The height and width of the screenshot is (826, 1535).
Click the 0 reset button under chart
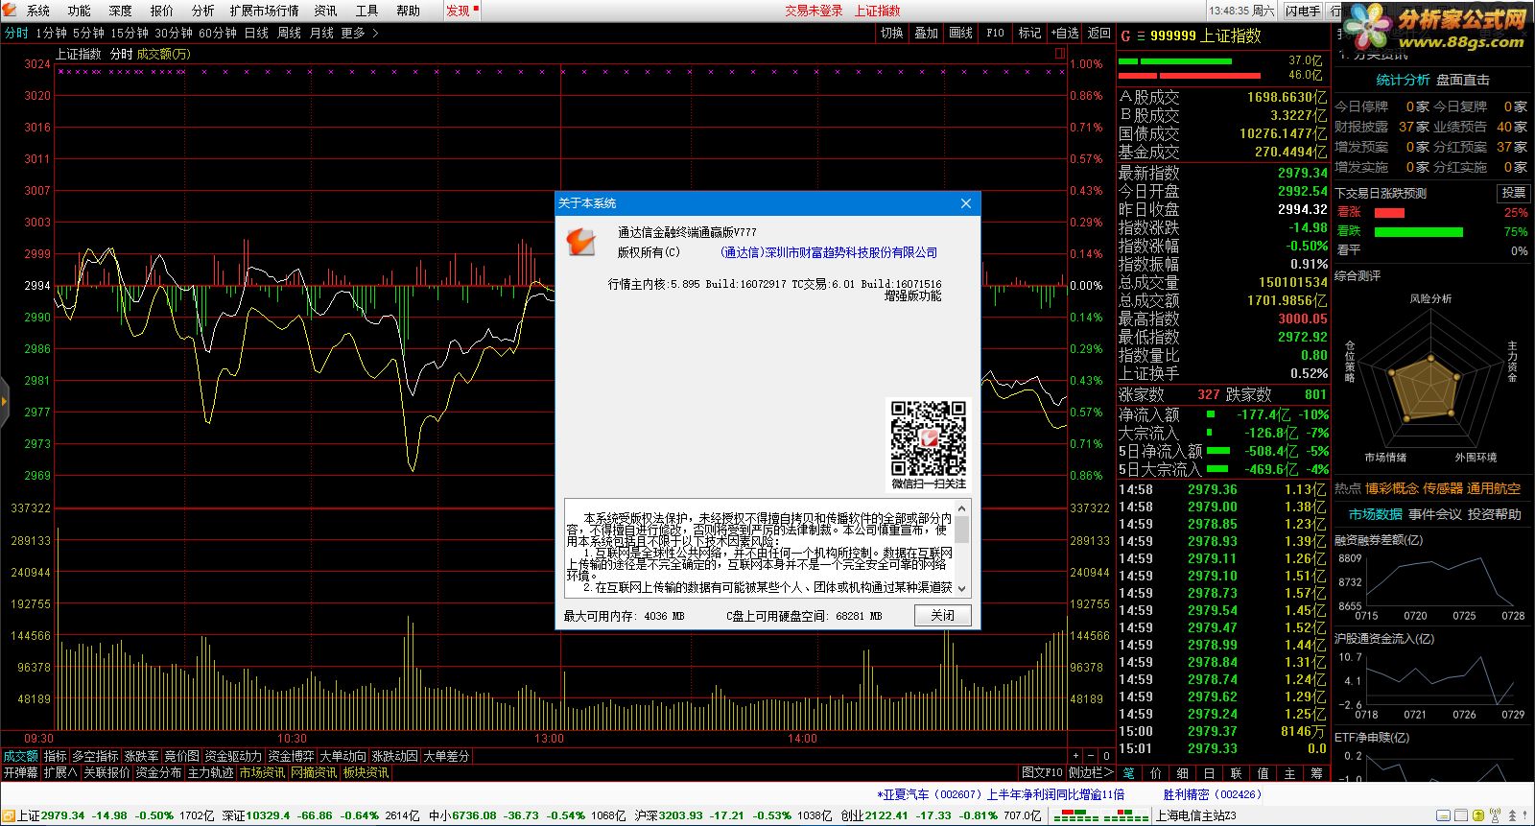click(x=1106, y=756)
